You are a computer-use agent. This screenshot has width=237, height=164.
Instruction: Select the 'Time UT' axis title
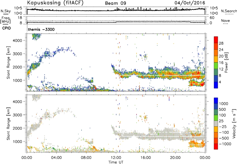pos(116,162)
